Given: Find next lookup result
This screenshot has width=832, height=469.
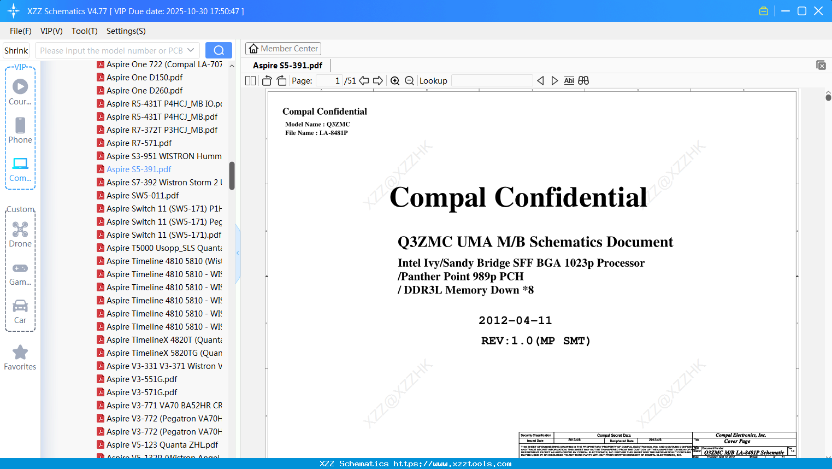Looking at the screenshot, I should tap(554, 81).
